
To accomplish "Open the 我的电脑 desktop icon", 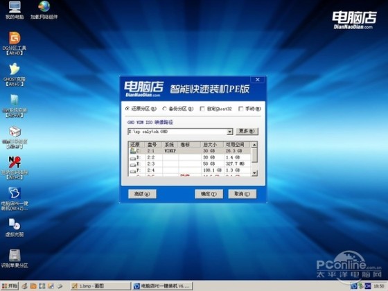I will coord(15,10).
